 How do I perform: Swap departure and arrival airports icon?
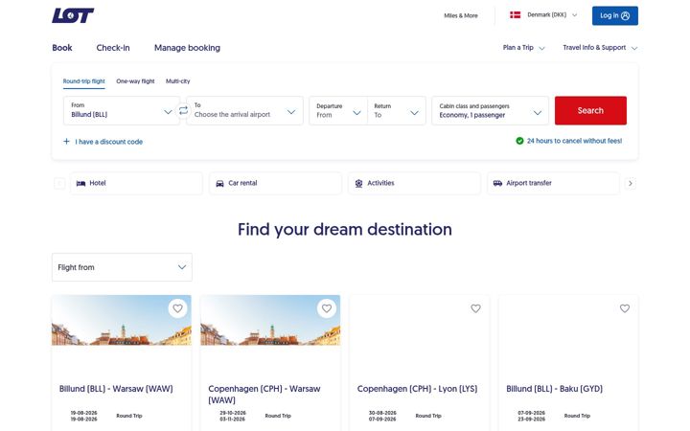click(183, 111)
